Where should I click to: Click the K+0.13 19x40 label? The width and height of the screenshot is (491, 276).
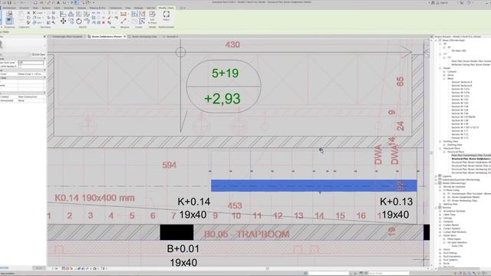tap(396, 208)
